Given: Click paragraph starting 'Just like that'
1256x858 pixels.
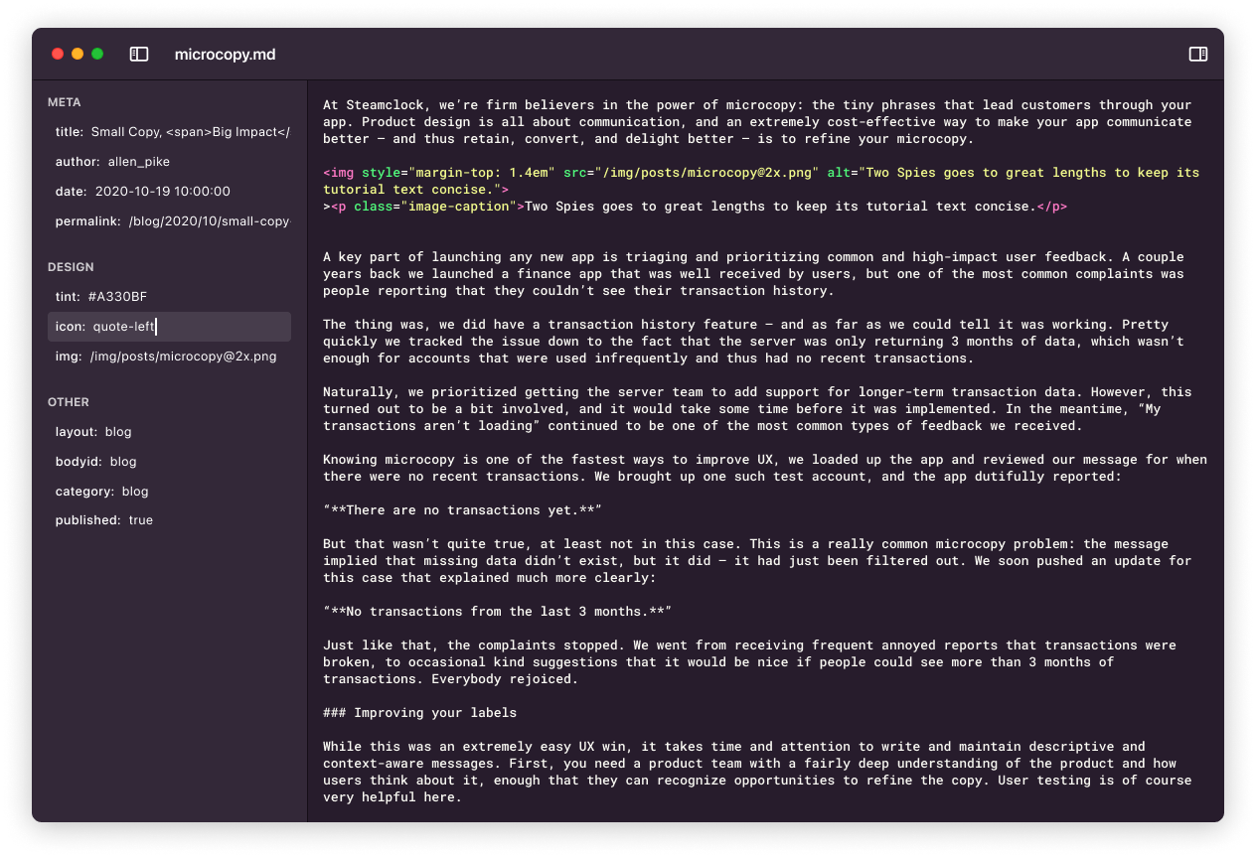Looking at the screenshot, I should click(x=749, y=662).
